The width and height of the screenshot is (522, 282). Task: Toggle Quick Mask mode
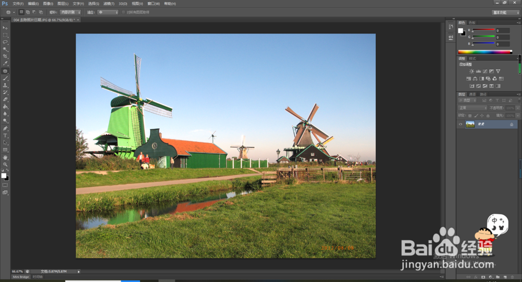point(5,185)
